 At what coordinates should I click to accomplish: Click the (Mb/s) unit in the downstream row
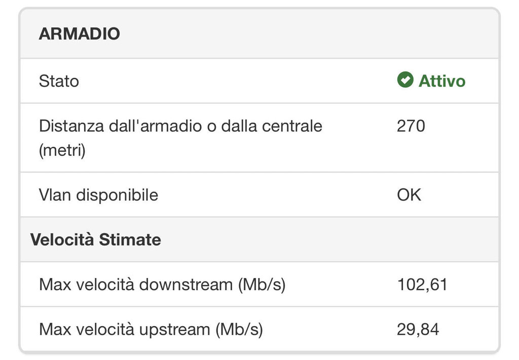(262, 285)
